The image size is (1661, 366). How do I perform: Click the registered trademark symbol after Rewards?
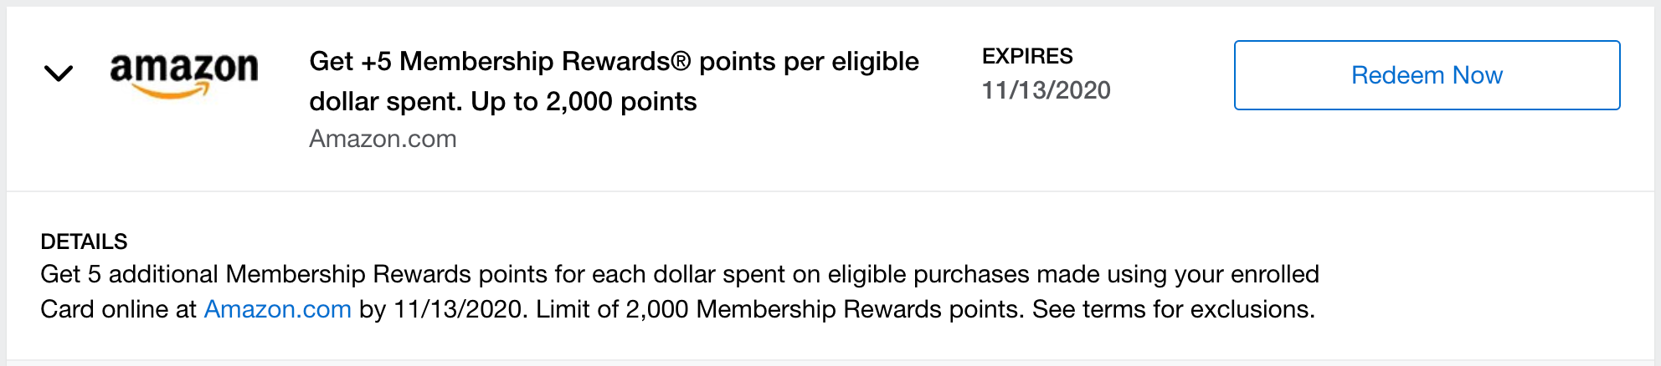(681, 61)
